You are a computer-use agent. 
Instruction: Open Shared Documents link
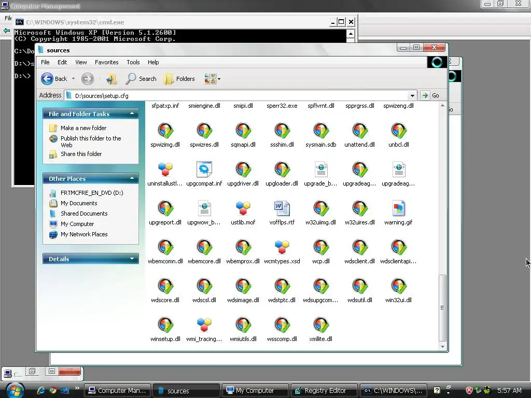click(x=84, y=214)
